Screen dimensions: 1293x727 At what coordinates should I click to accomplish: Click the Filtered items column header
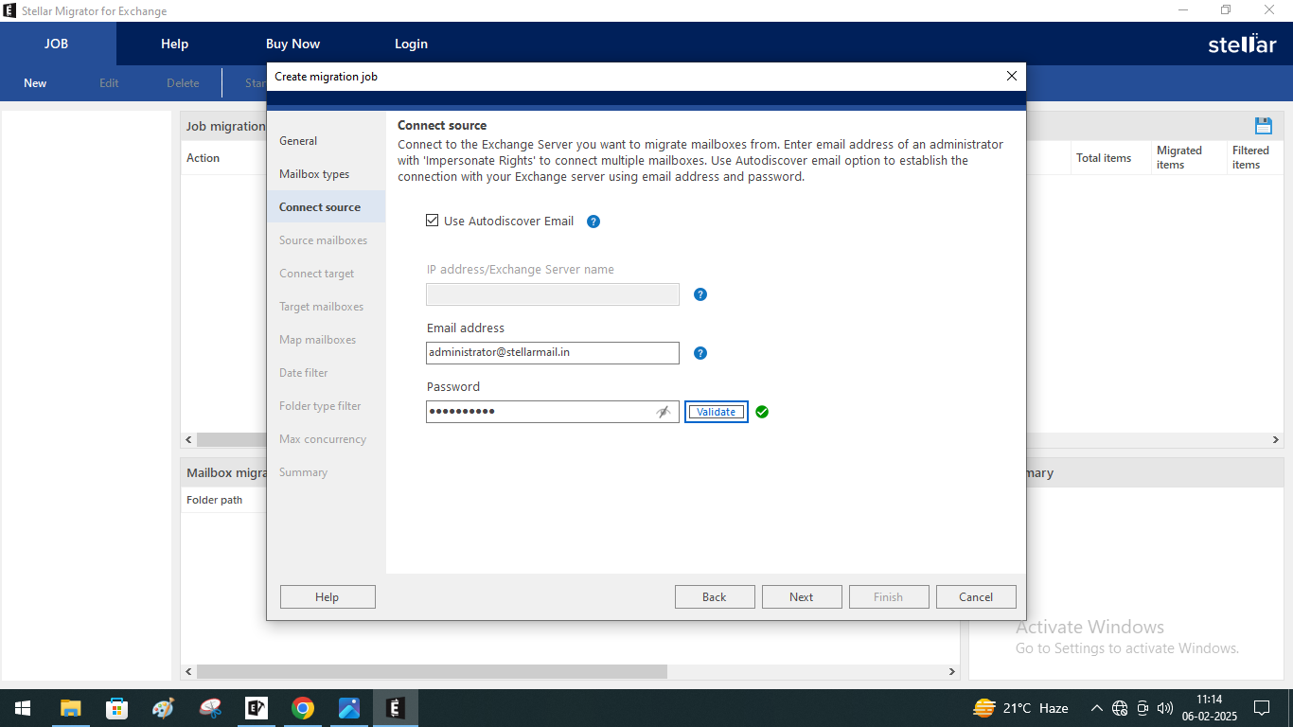click(1254, 157)
